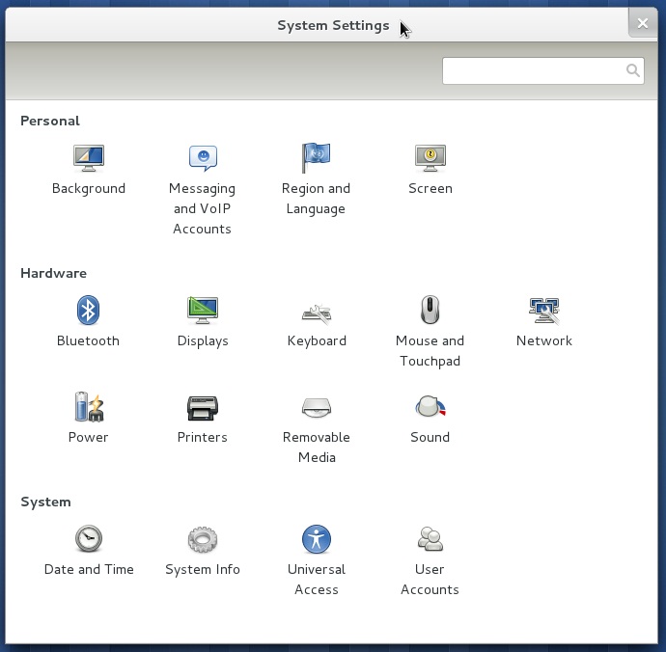Open the Printers panel
The width and height of the screenshot is (666, 652).
coord(203,407)
